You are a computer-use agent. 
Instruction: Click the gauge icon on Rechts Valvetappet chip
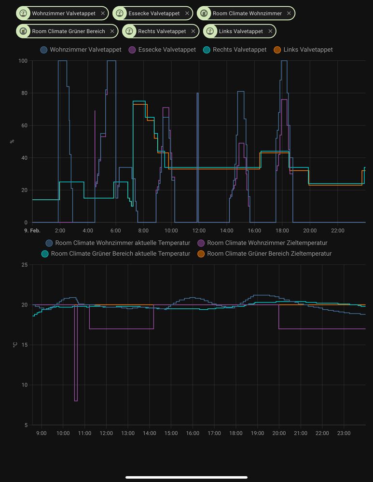(x=129, y=31)
